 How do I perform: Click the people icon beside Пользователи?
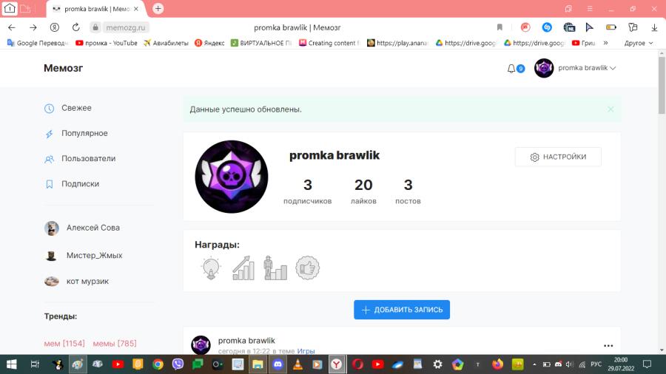50,160
